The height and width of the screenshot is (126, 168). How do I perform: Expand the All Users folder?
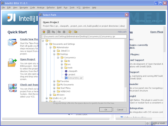tap(50, 95)
